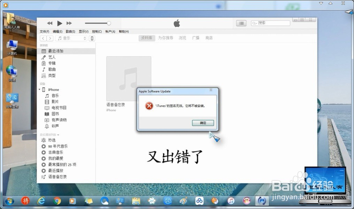The height and width of the screenshot is (209, 354).
Task: Open 音乐 under the iPhone device
Action: pos(55,96)
